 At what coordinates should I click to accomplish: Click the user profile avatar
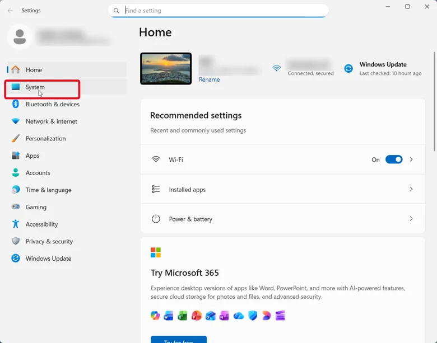tap(20, 37)
